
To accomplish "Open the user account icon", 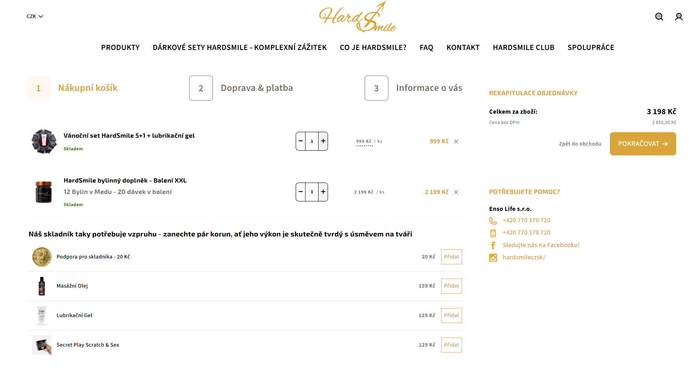I will 678,17.
